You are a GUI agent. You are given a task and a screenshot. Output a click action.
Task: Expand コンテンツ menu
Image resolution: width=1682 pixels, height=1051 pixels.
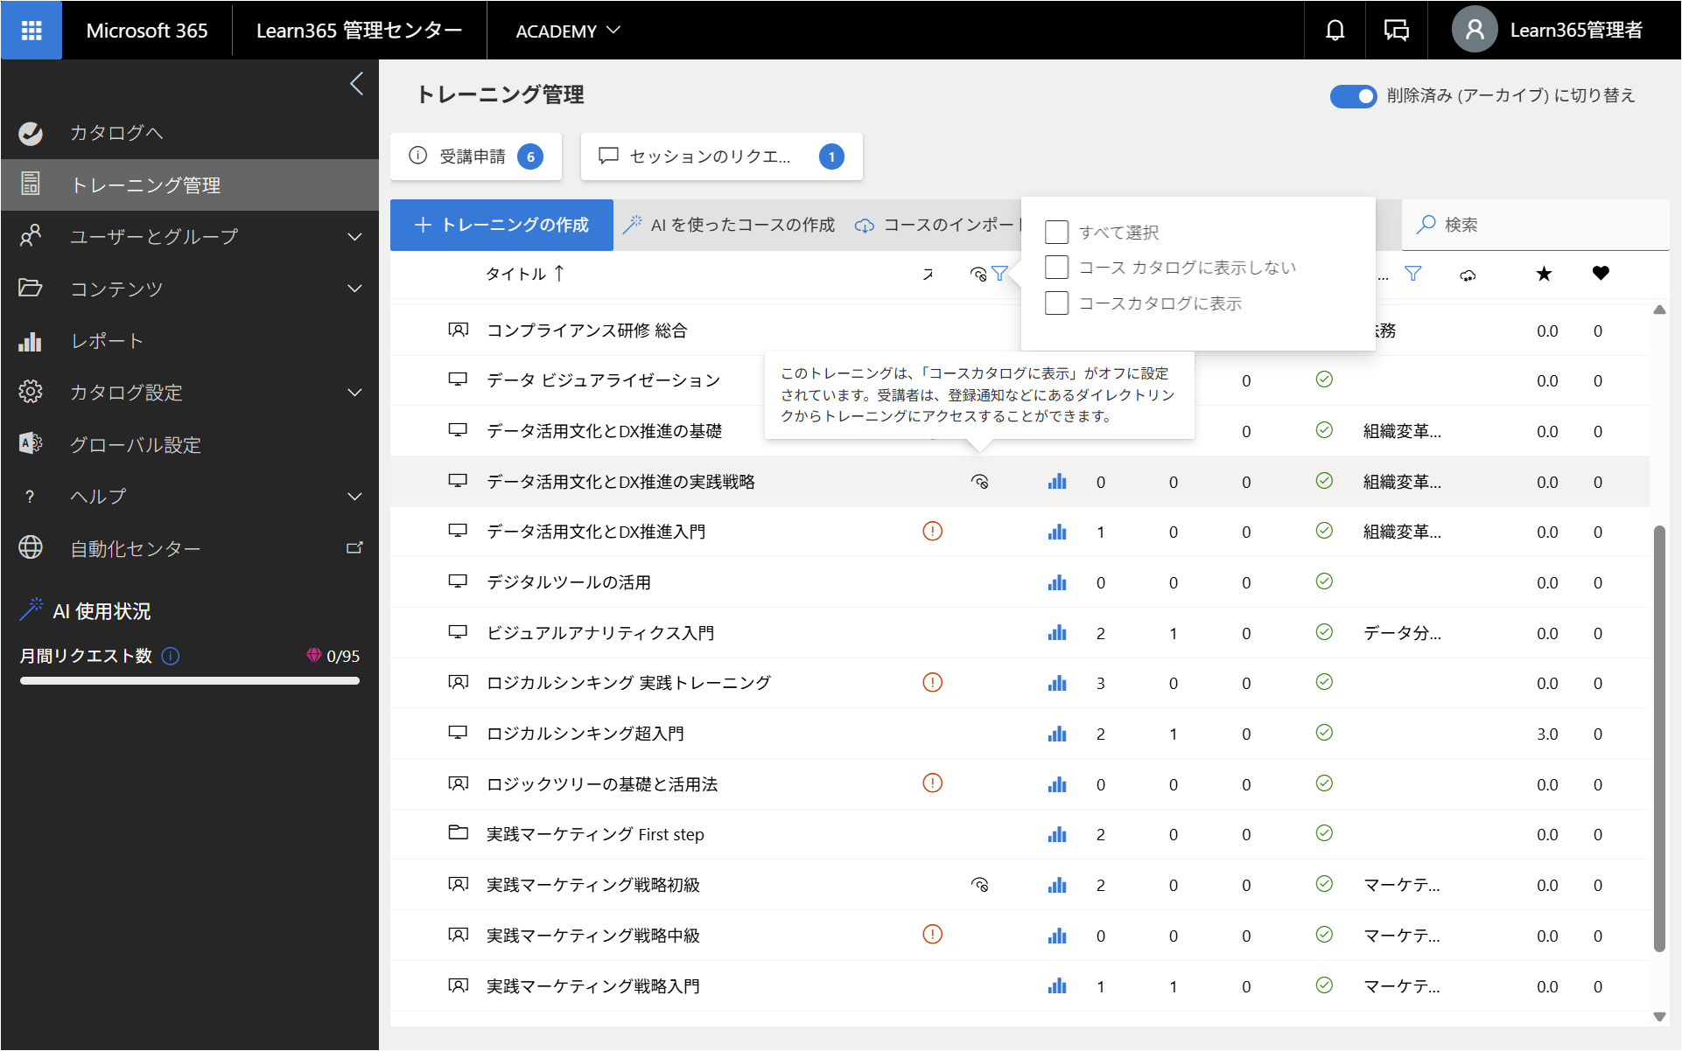(354, 289)
